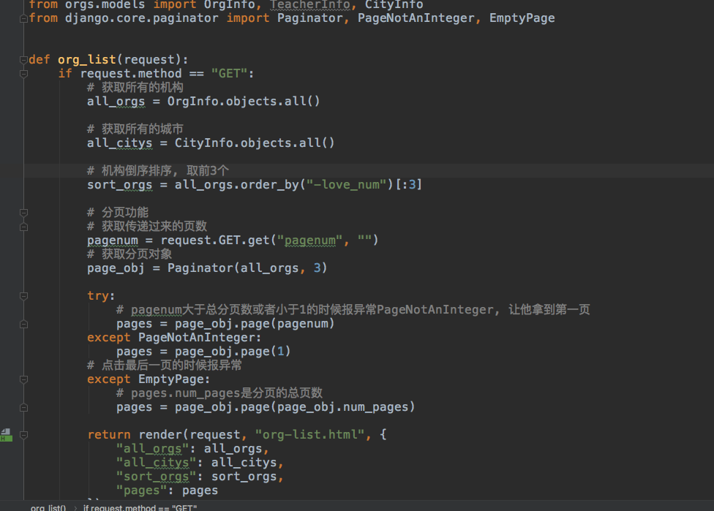Collapse the 'try:' block fold marker
This screenshot has width=714, height=511.
click(x=23, y=296)
